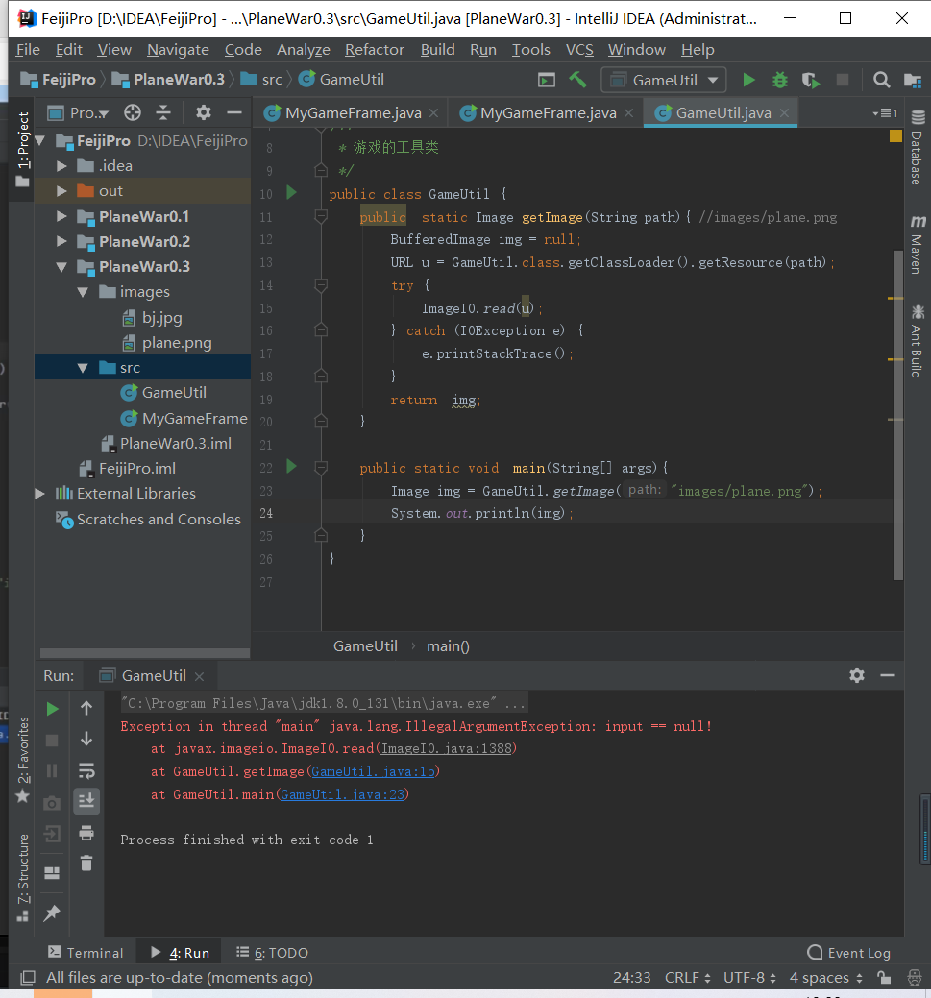
Task: Click Project panel horizontal scrollbar
Action: [x=145, y=653]
